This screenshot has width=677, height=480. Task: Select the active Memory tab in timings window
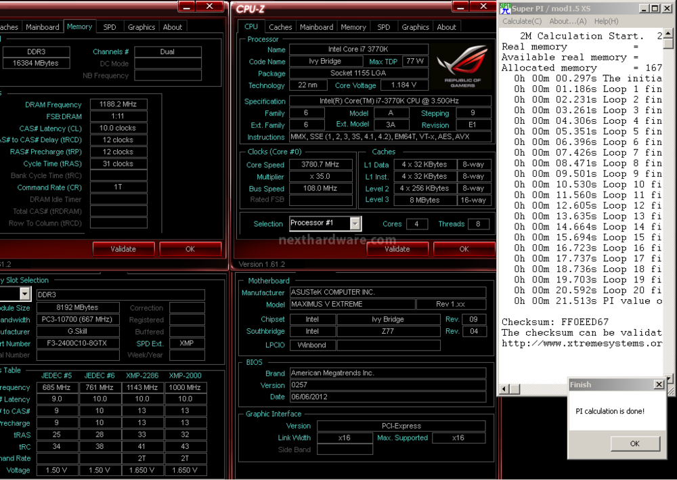79,26
